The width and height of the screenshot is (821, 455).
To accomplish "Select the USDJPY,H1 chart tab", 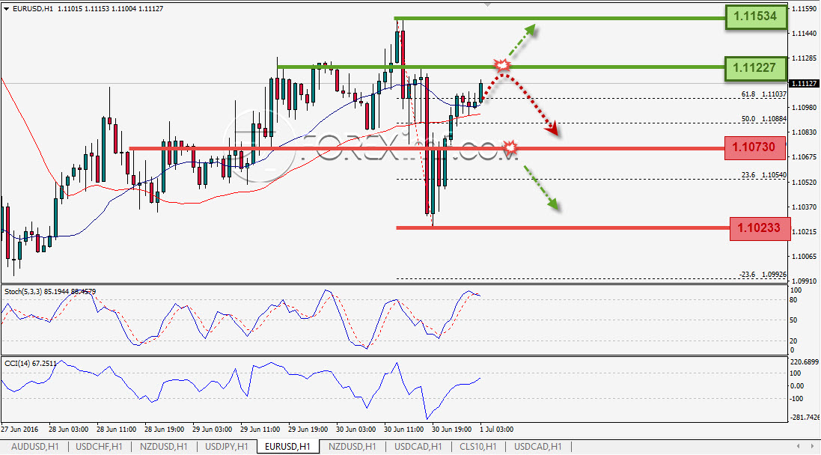I will [x=227, y=447].
